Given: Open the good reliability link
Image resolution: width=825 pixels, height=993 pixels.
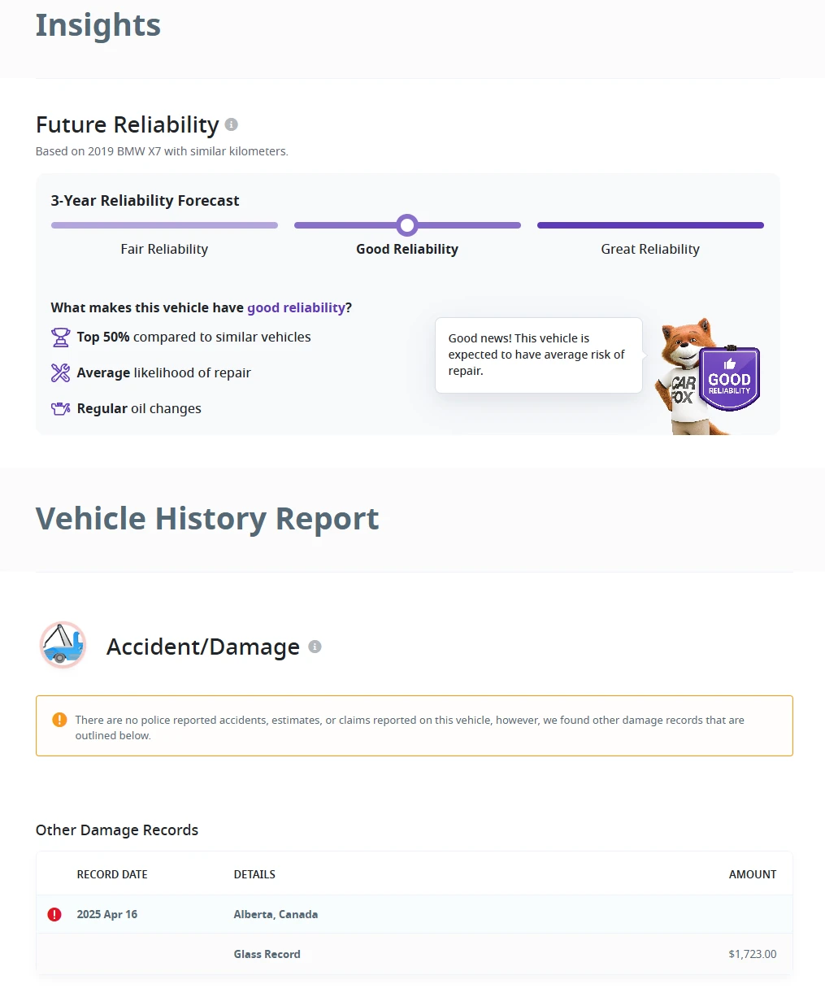Looking at the screenshot, I should pyautogui.click(x=296, y=307).
